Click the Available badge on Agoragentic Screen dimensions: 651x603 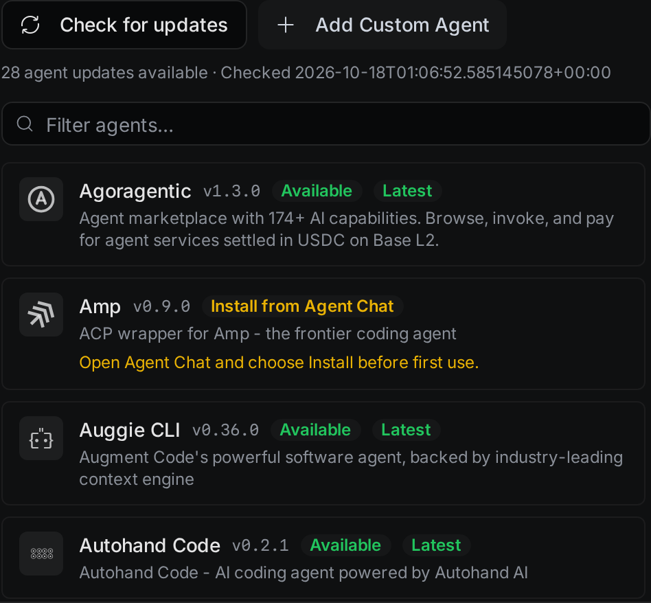(317, 191)
